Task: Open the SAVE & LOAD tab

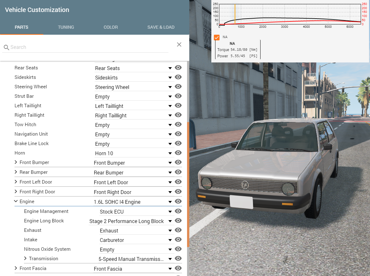Action: (161, 27)
